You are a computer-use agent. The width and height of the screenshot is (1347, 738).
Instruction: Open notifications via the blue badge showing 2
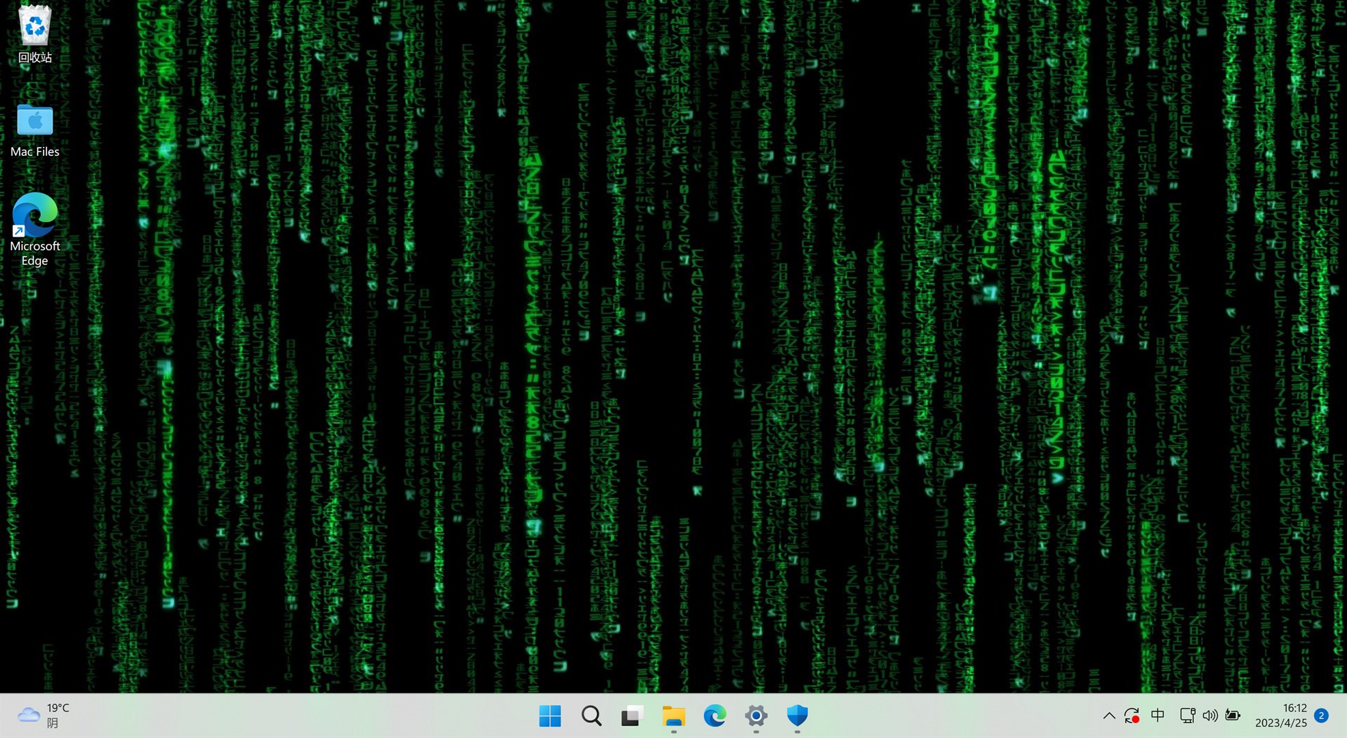(x=1320, y=715)
